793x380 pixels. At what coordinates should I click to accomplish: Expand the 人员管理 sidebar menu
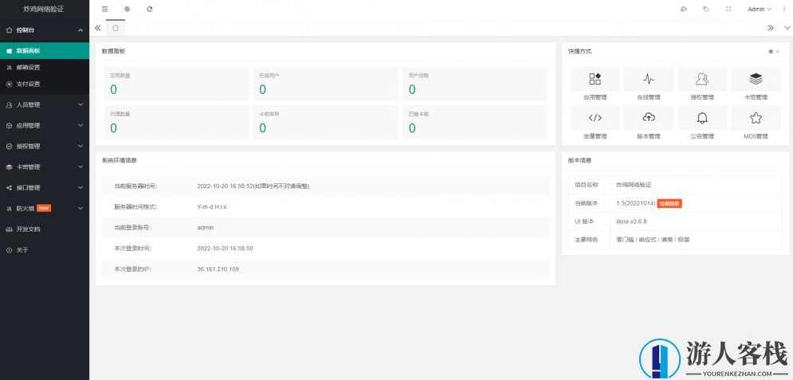pos(44,104)
